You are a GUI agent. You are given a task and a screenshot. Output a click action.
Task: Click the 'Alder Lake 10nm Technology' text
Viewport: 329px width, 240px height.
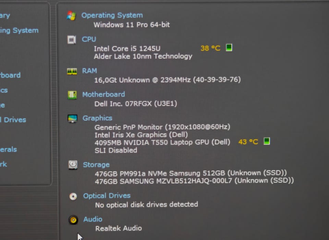143,56
